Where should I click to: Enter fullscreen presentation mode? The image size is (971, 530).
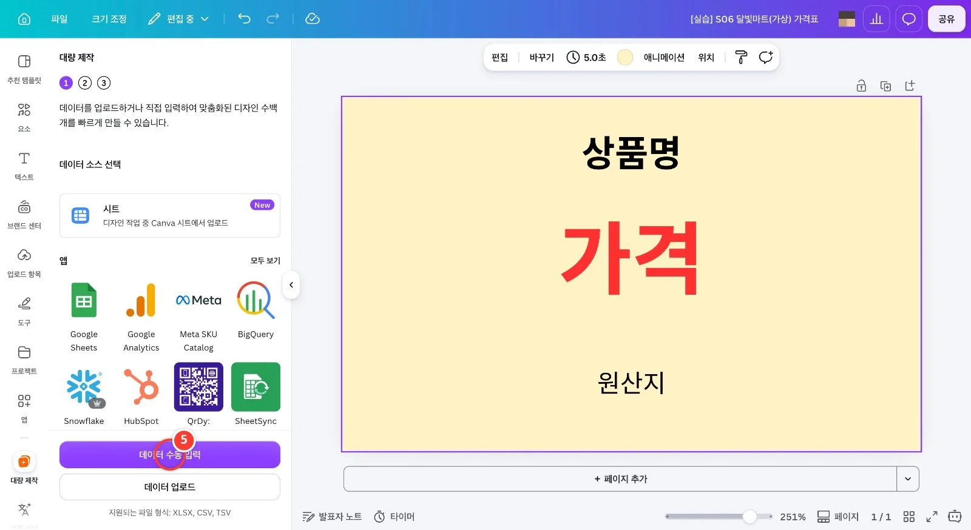pos(932,517)
